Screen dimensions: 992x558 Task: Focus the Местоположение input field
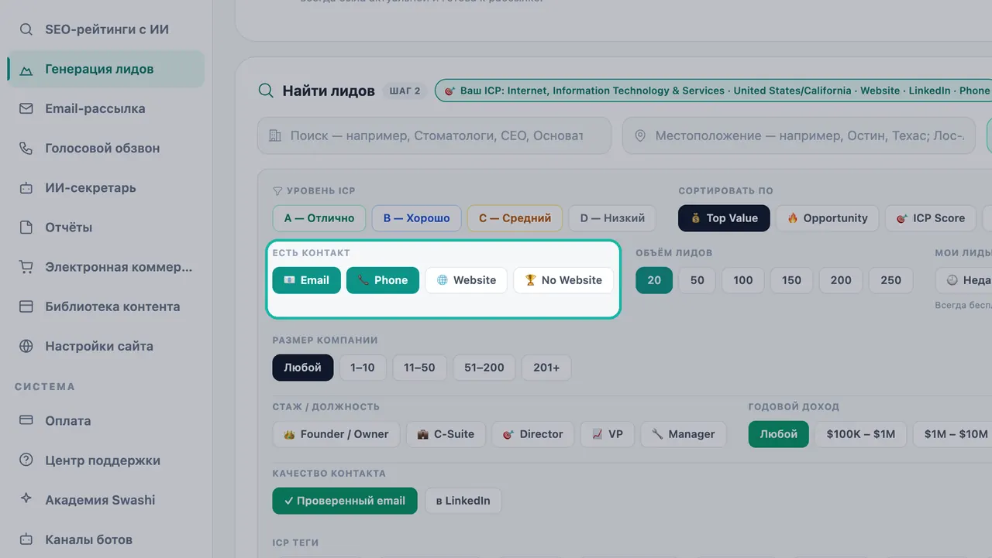coord(799,135)
